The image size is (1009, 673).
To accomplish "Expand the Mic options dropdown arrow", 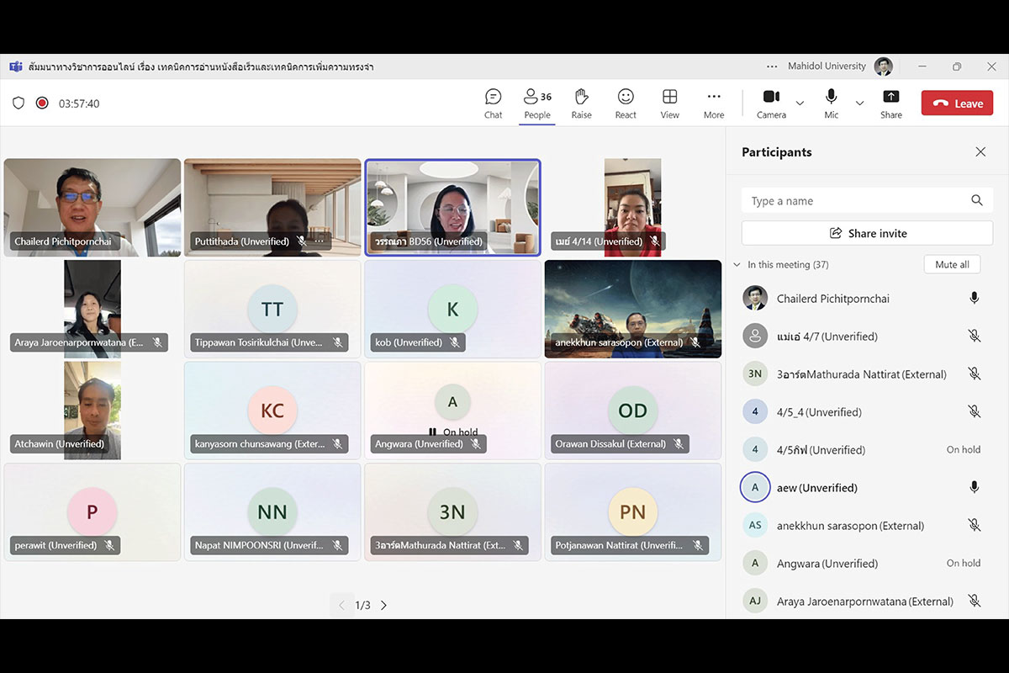I will 859,103.
